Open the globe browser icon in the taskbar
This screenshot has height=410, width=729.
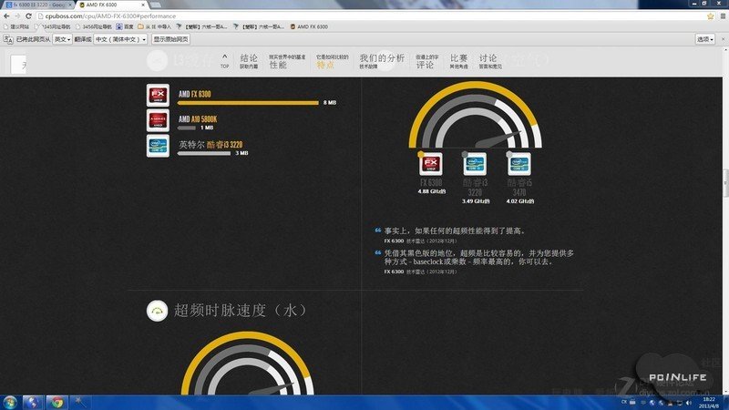point(32,403)
